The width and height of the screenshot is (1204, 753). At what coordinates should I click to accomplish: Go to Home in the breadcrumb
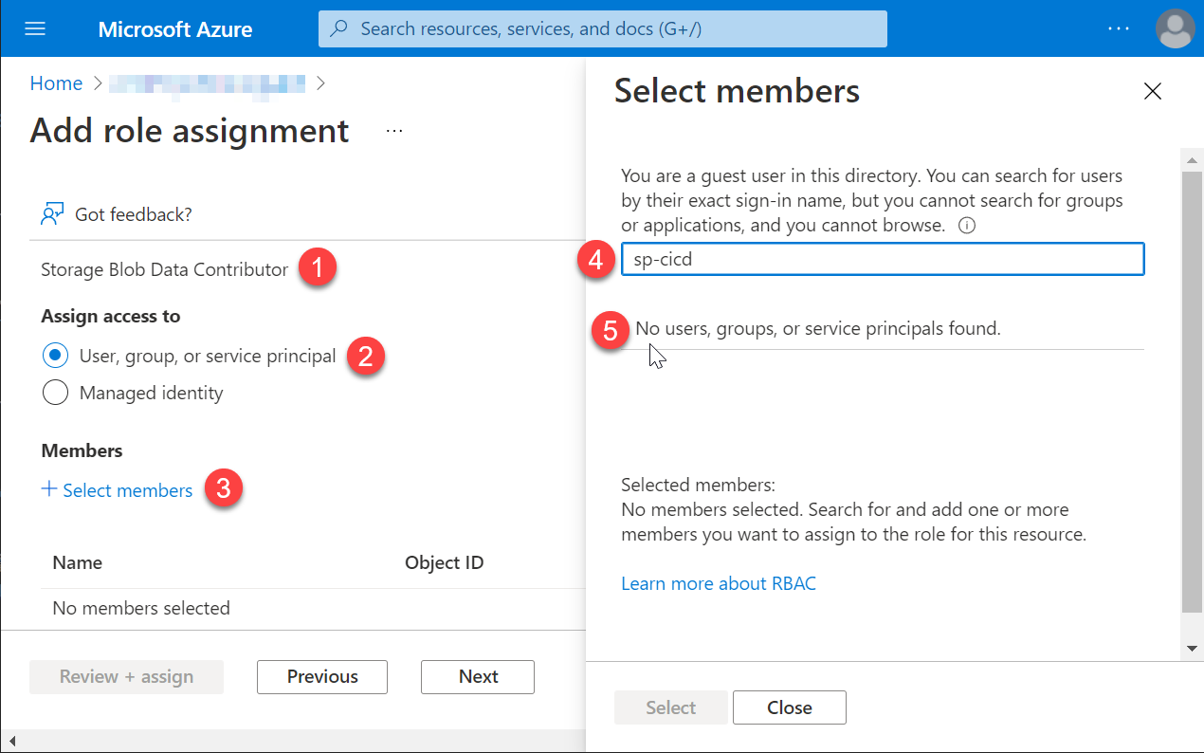[x=56, y=83]
